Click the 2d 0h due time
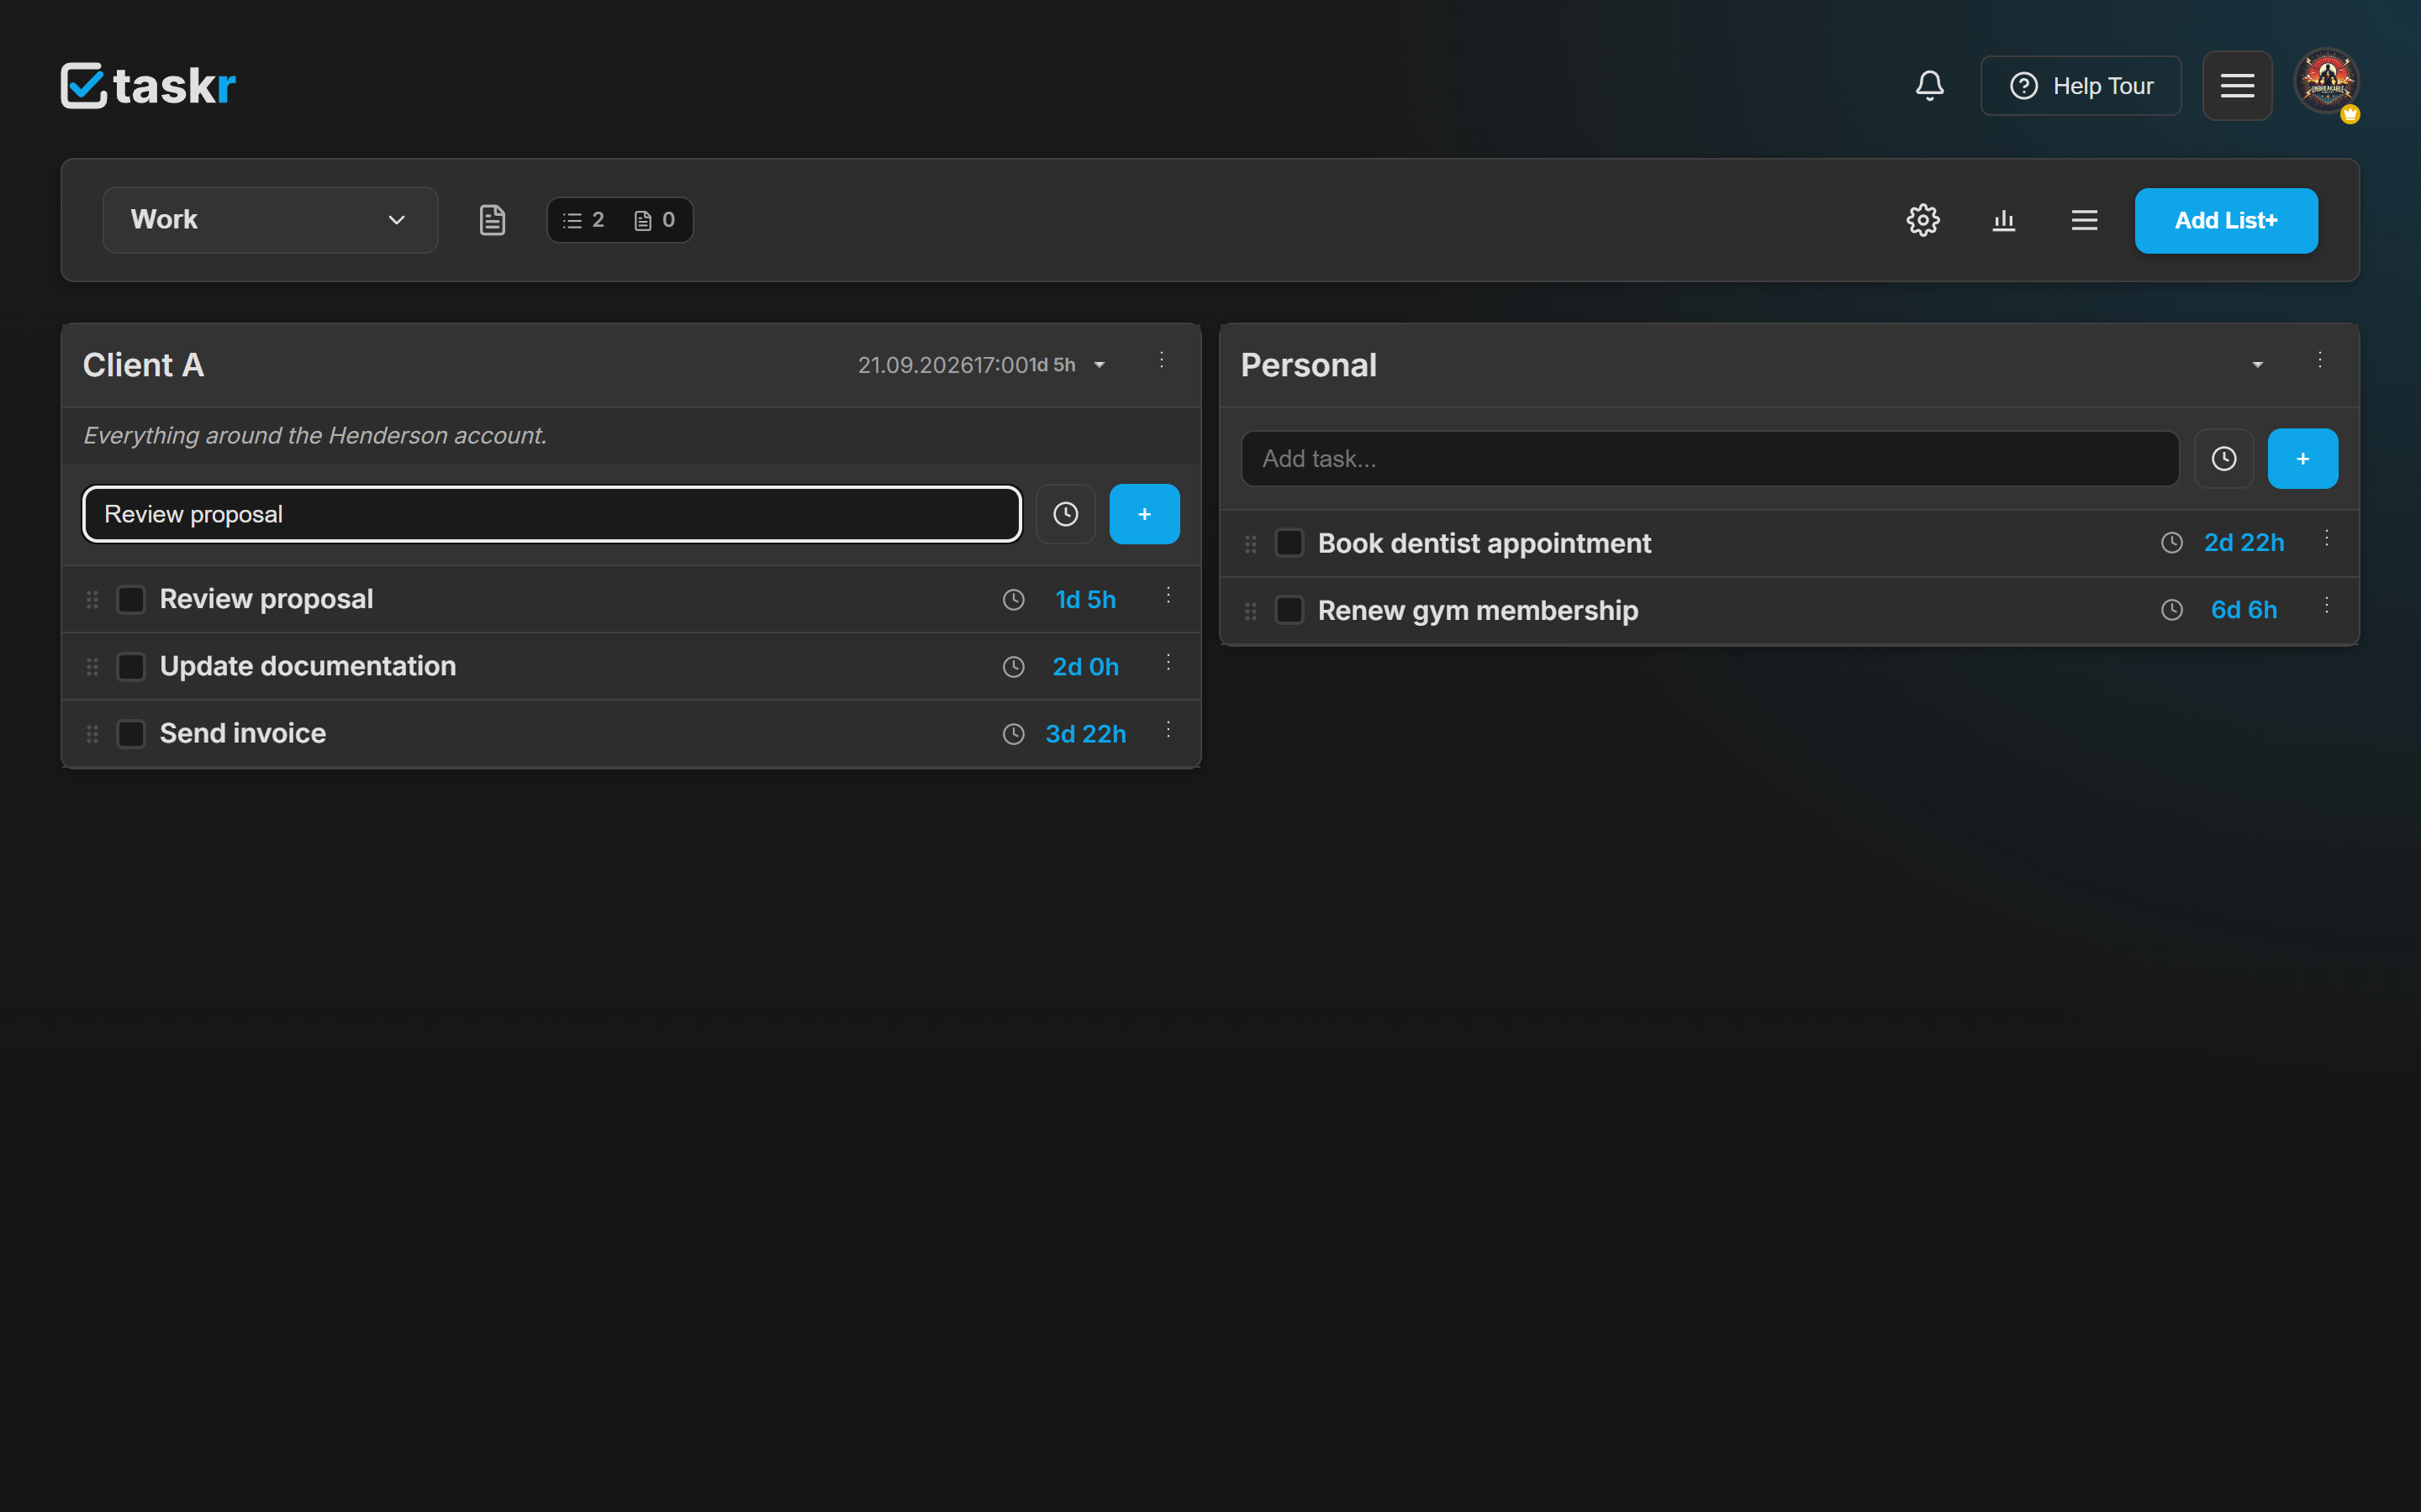2421x1512 pixels. point(1085,667)
